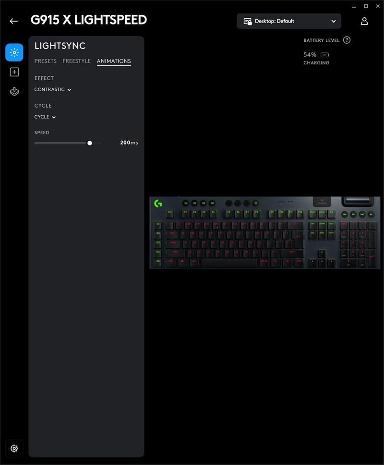
Task: Switch to the PRESETS tab
Action: (x=45, y=61)
